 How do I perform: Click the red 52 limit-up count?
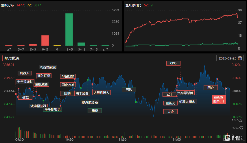pos(146,5)
